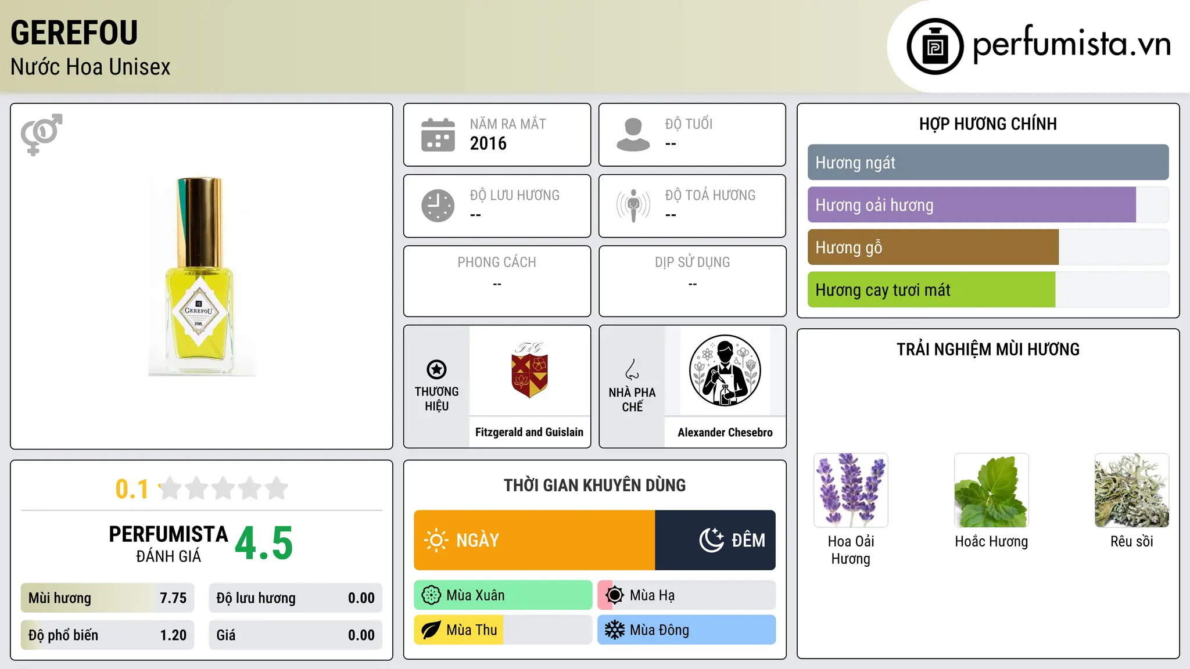Click the Năm ra mắt label
This screenshot has height=669, width=1190.
(x=508, y=124)
